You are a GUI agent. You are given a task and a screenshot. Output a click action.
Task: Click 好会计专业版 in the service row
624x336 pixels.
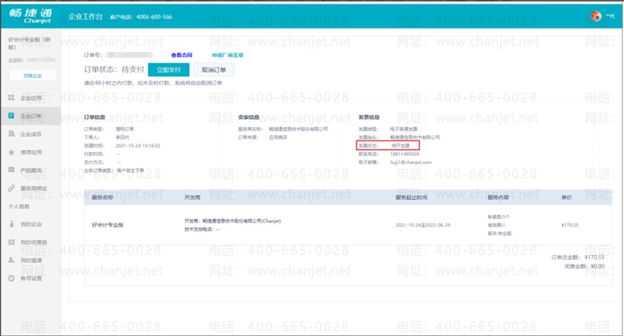pos(108,225)
